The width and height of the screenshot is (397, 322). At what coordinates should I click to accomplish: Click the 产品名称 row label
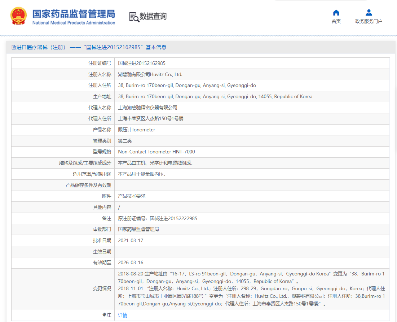coord(102,130)
